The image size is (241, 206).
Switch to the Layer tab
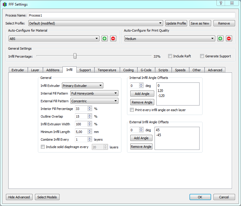[x=35, y=70]
